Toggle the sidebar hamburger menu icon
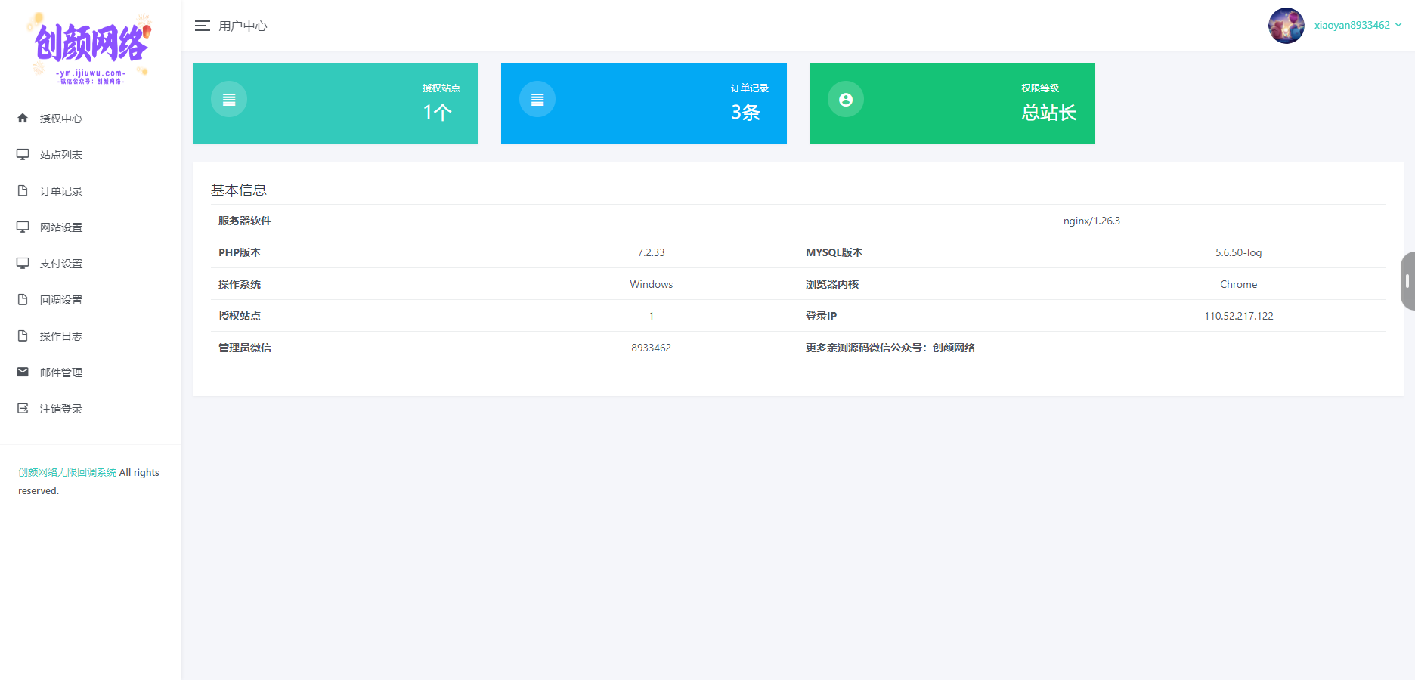The width and height of the screenshot is (1415, 680). click(202, 26)
